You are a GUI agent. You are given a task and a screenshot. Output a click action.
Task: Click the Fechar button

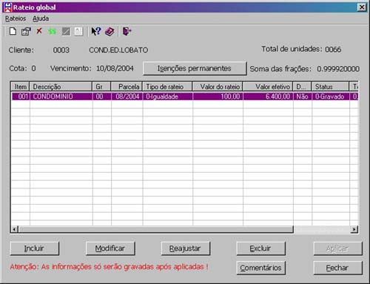pos(338,268)
